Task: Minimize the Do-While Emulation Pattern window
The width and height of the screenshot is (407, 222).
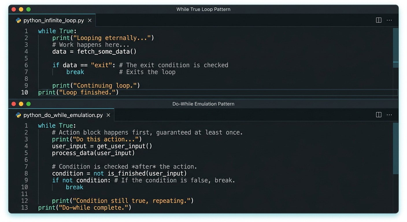Action: pos(21,104)
